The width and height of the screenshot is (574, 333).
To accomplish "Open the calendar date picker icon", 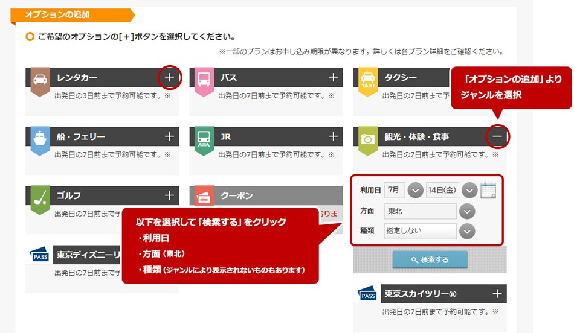I will pos(488,190).
